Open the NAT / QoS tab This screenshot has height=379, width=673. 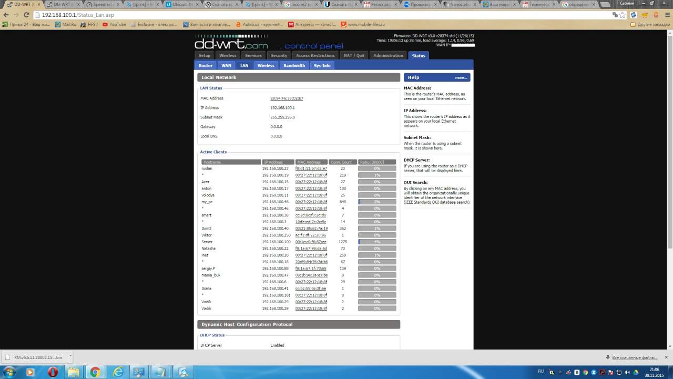coord(354,55)
